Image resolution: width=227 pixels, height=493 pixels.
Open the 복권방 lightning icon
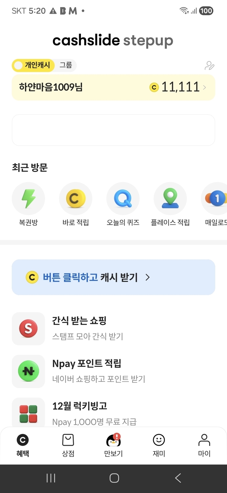click(x=28, y=199)
